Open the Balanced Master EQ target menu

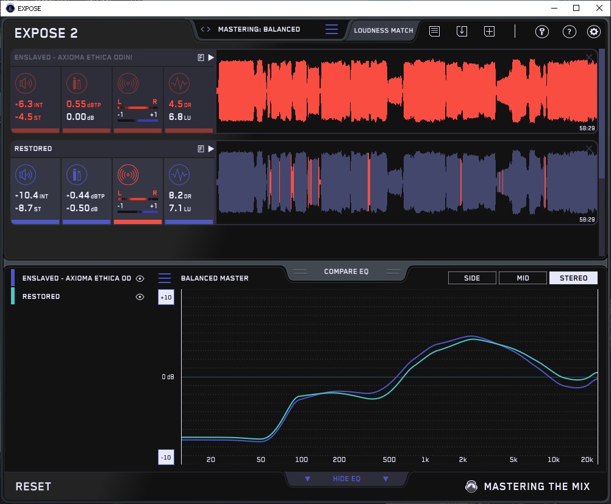(165, 278)
